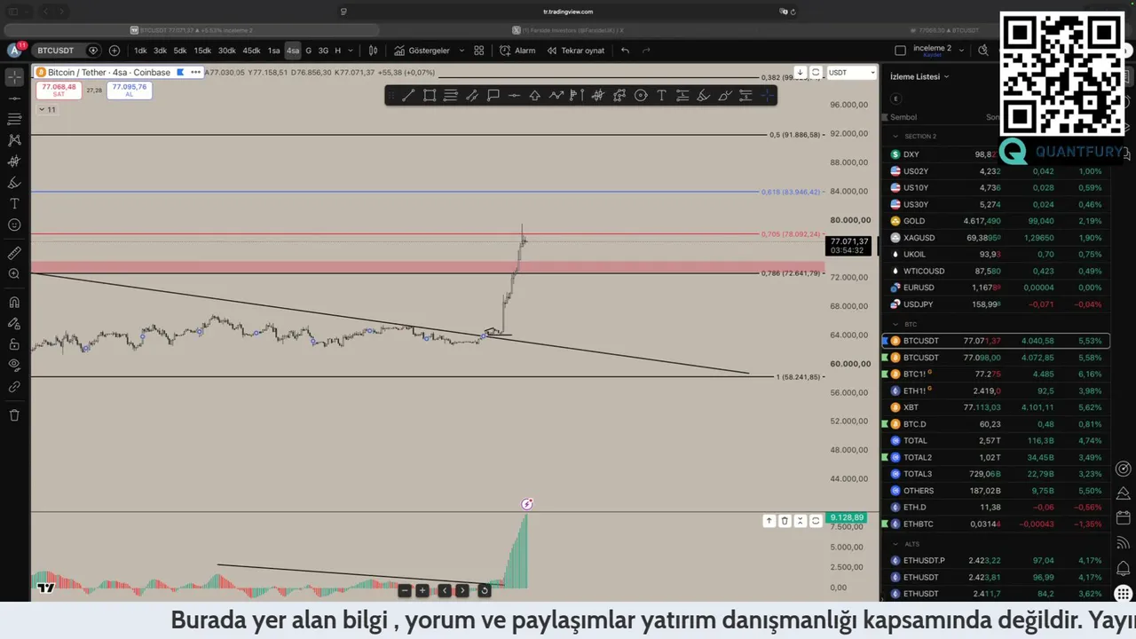Expand the Göstergeler favorites dropdown arrow

click(x=460, y=51)
